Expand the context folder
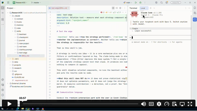The width and height of the screenshot is (197, 111). [13, 19]
